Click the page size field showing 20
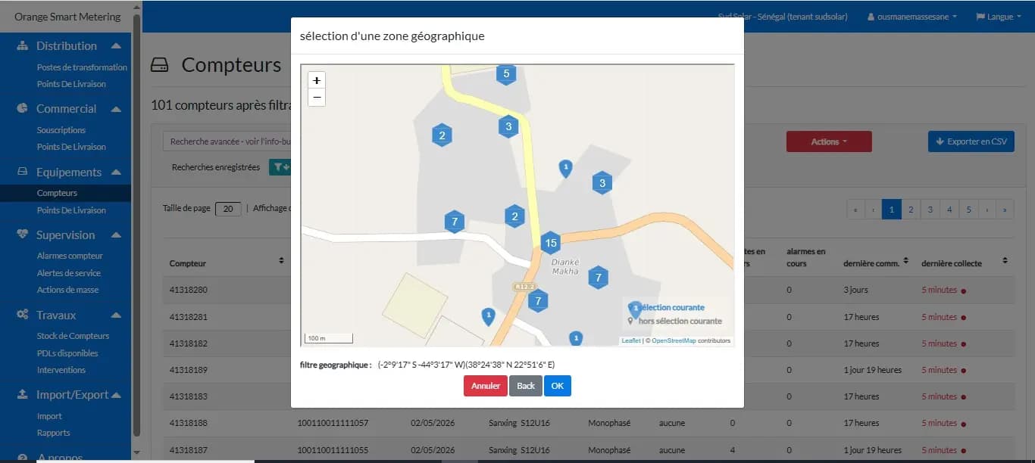This screenshot has width=1035, height=463. (x=228, y=210)
